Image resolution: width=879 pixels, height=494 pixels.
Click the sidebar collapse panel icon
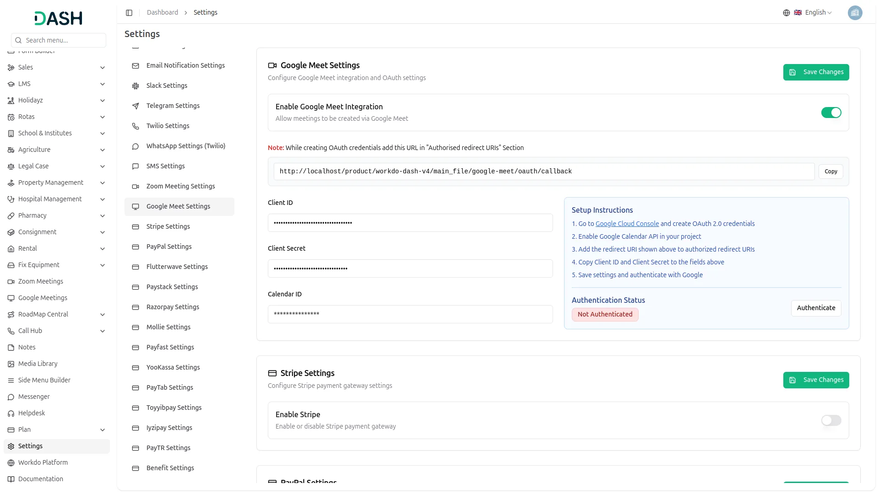pyautogui.click(x=129, y=13)
